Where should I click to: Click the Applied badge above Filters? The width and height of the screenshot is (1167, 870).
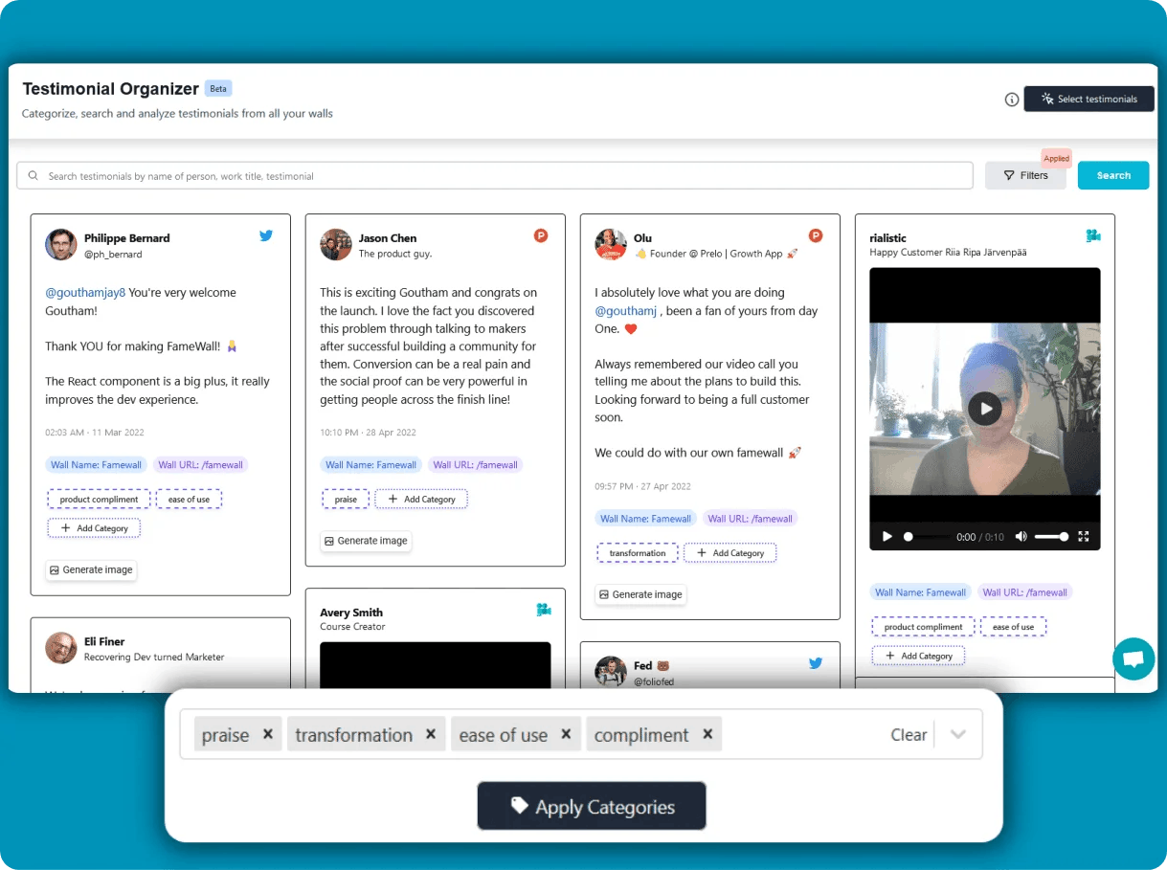(x=1056, y=159)
